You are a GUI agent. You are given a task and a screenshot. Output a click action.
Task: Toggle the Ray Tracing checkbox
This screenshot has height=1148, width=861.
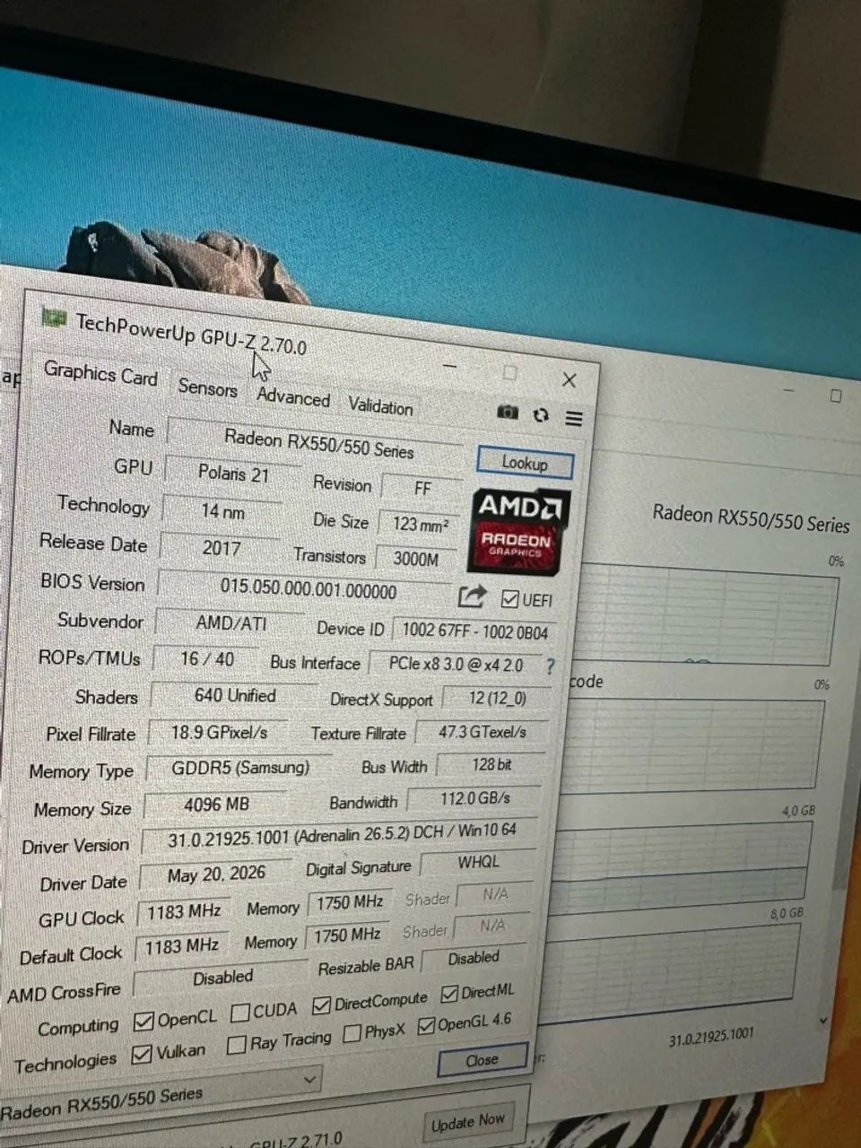[237, 1045]
